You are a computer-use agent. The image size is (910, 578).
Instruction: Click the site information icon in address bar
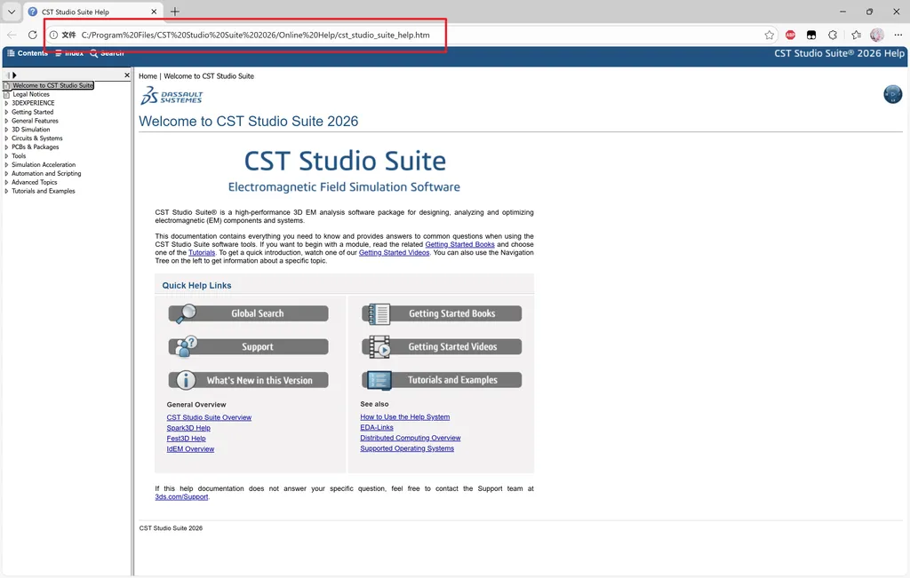point(53,35)
